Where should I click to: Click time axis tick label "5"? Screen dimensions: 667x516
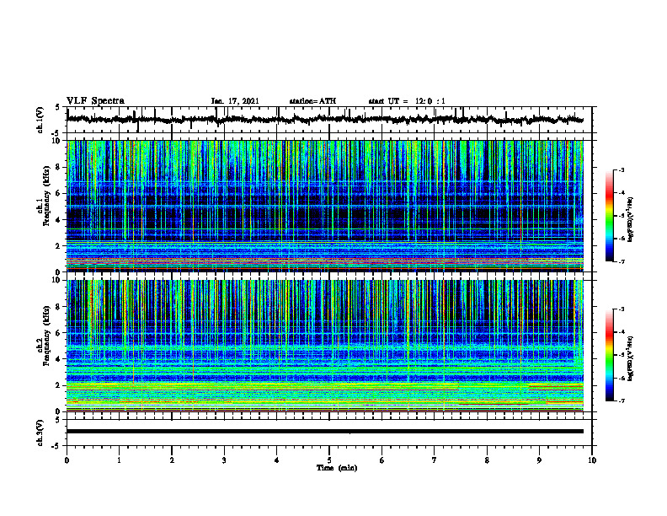tap(329, 460)
